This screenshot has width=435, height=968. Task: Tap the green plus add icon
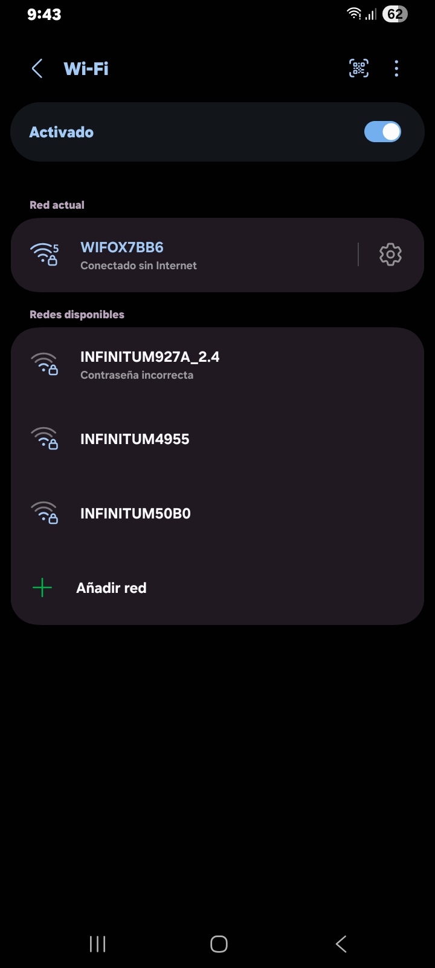coord(42,587)
